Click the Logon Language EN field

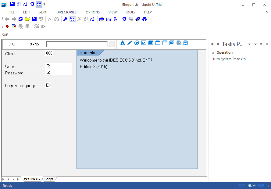[x=48, y=85]
